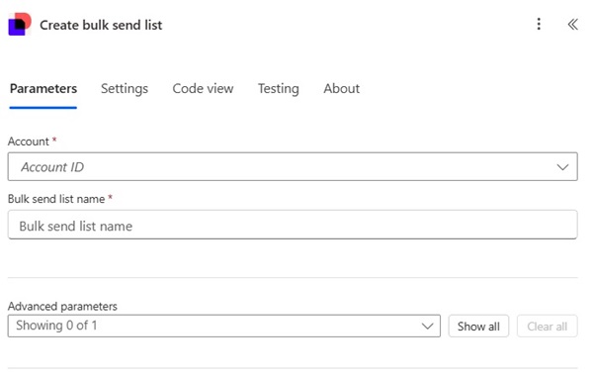Click the Clear all button
593x377 pixels.
coord(548,326)
